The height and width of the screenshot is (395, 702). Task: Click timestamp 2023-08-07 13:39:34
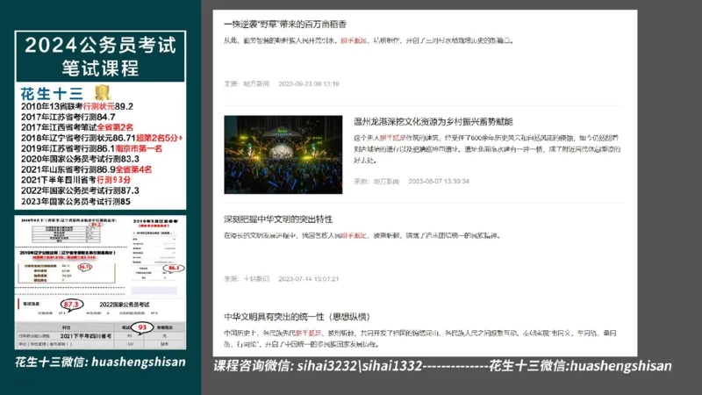click(x=438, y=182)
